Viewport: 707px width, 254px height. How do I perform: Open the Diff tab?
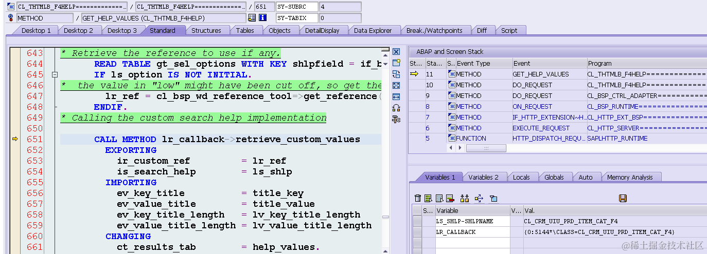[x=482, y=30]
